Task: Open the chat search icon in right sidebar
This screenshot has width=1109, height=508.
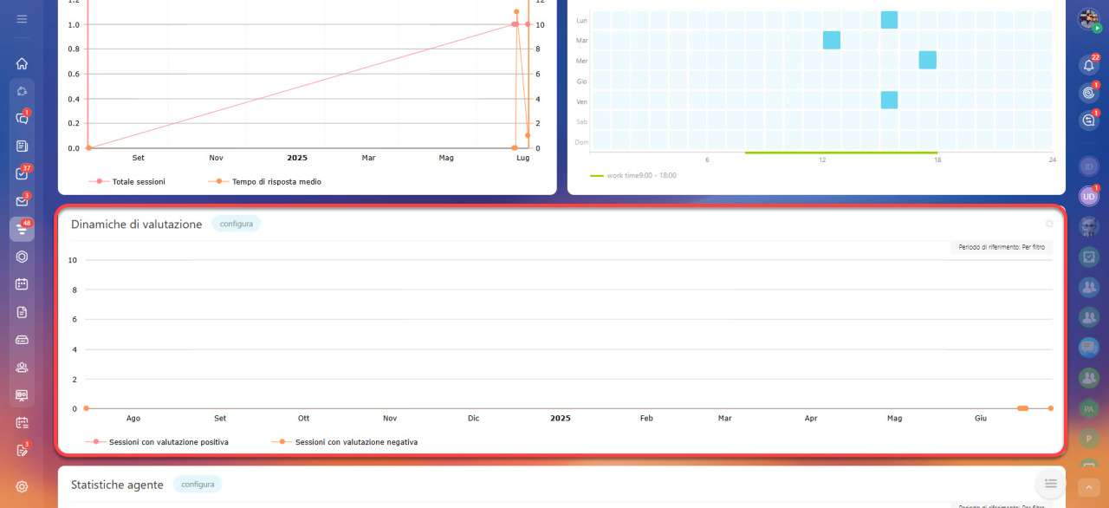Action: point(1088,120)
